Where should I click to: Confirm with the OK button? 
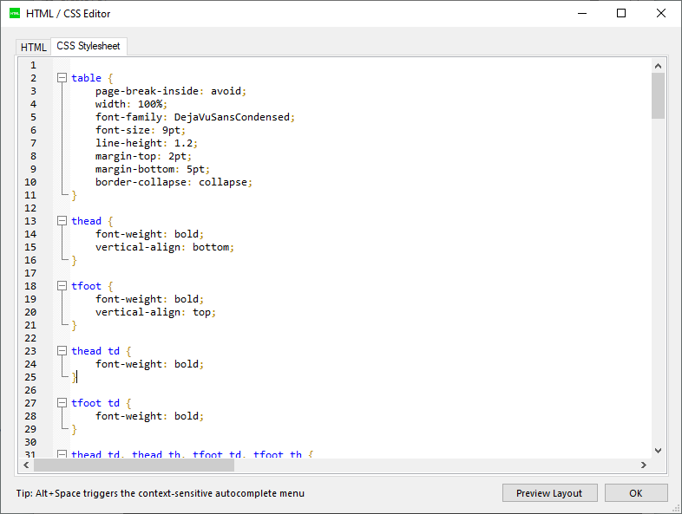click(636, 493)
